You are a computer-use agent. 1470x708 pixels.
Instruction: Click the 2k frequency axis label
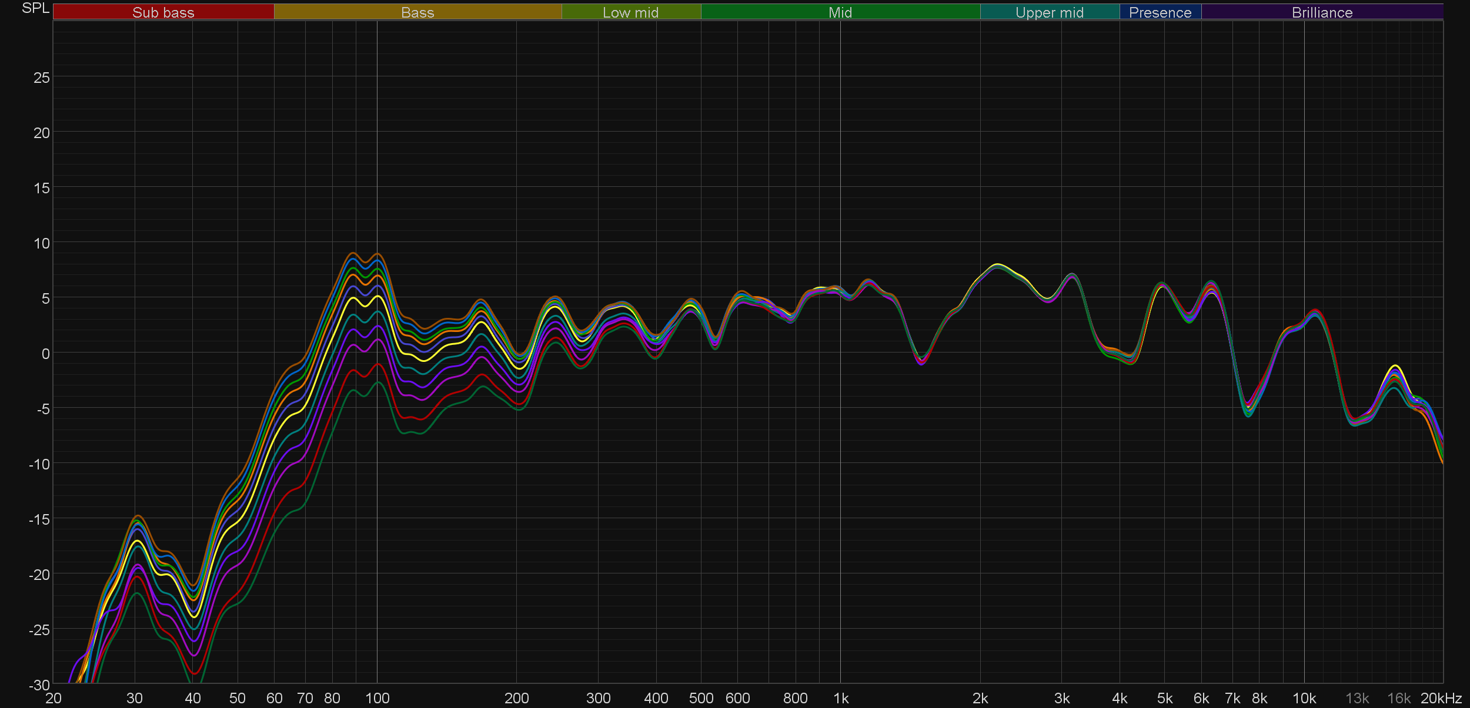pyautogui.click(x=980, y=699)
